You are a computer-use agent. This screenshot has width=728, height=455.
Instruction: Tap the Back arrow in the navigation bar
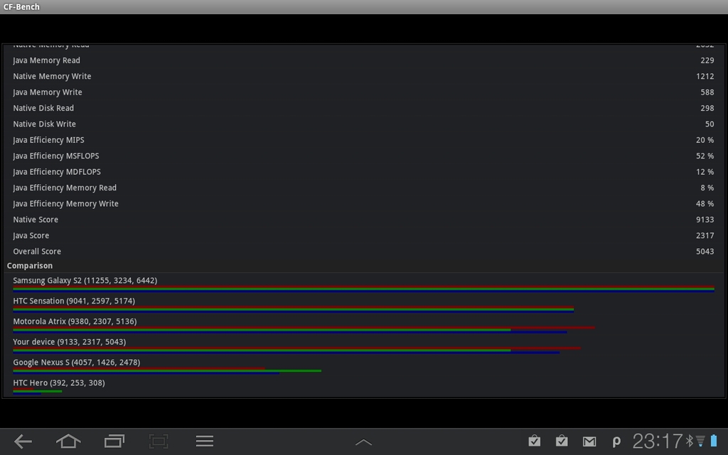(x=22, y=441)
